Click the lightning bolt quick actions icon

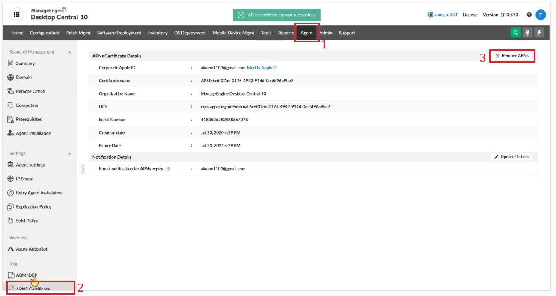coord(539,33)
